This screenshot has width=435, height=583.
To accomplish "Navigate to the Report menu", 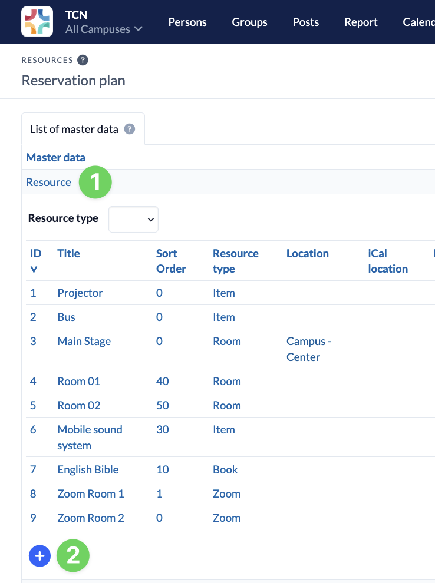I will point(361,22).
